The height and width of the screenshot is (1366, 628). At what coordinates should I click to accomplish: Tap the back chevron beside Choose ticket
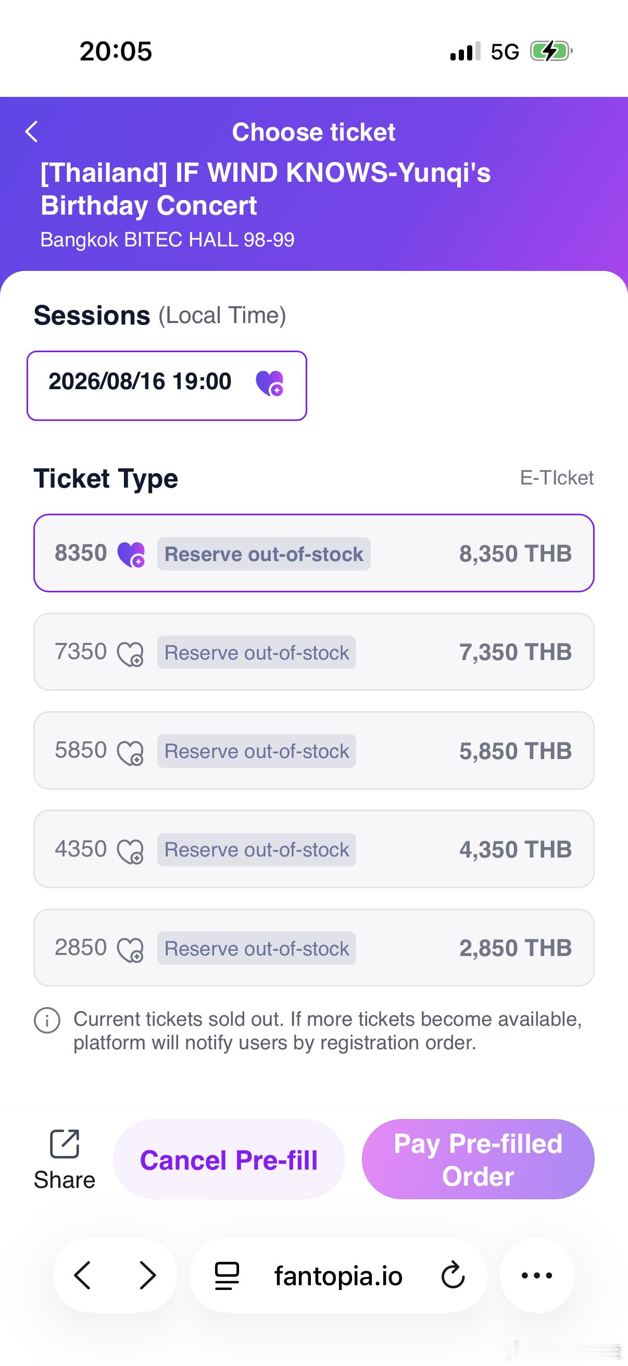pyautogui.click(x=32, y=131)
